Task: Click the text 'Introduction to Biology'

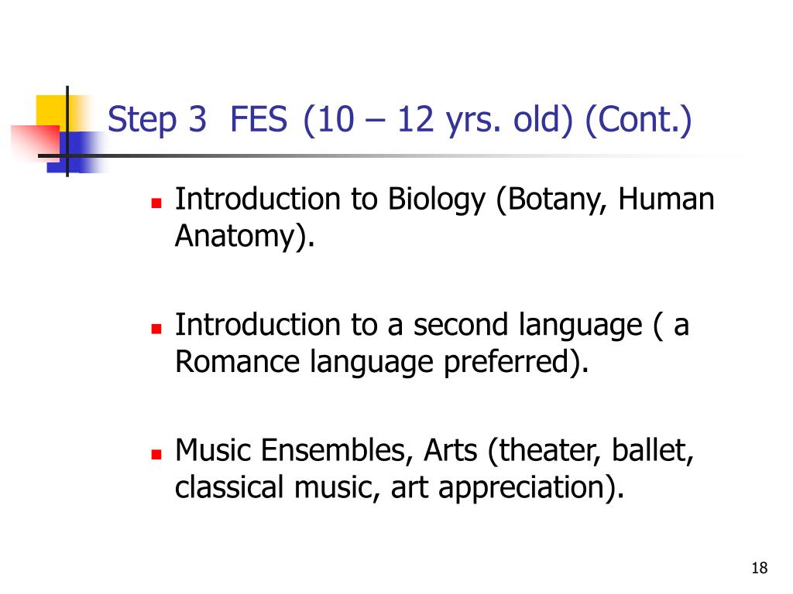Action: click(x=330, y=200)
